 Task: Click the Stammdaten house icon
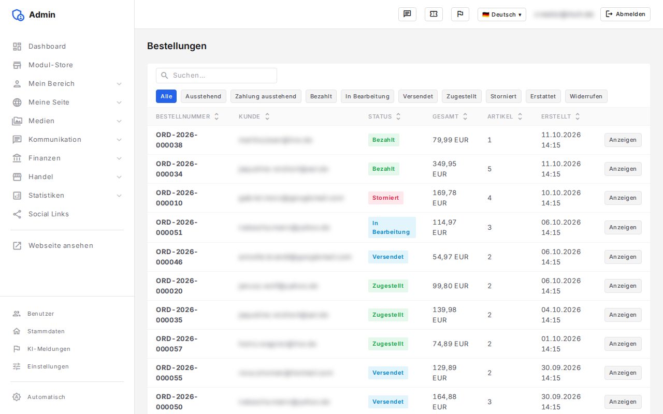(17, 331)
